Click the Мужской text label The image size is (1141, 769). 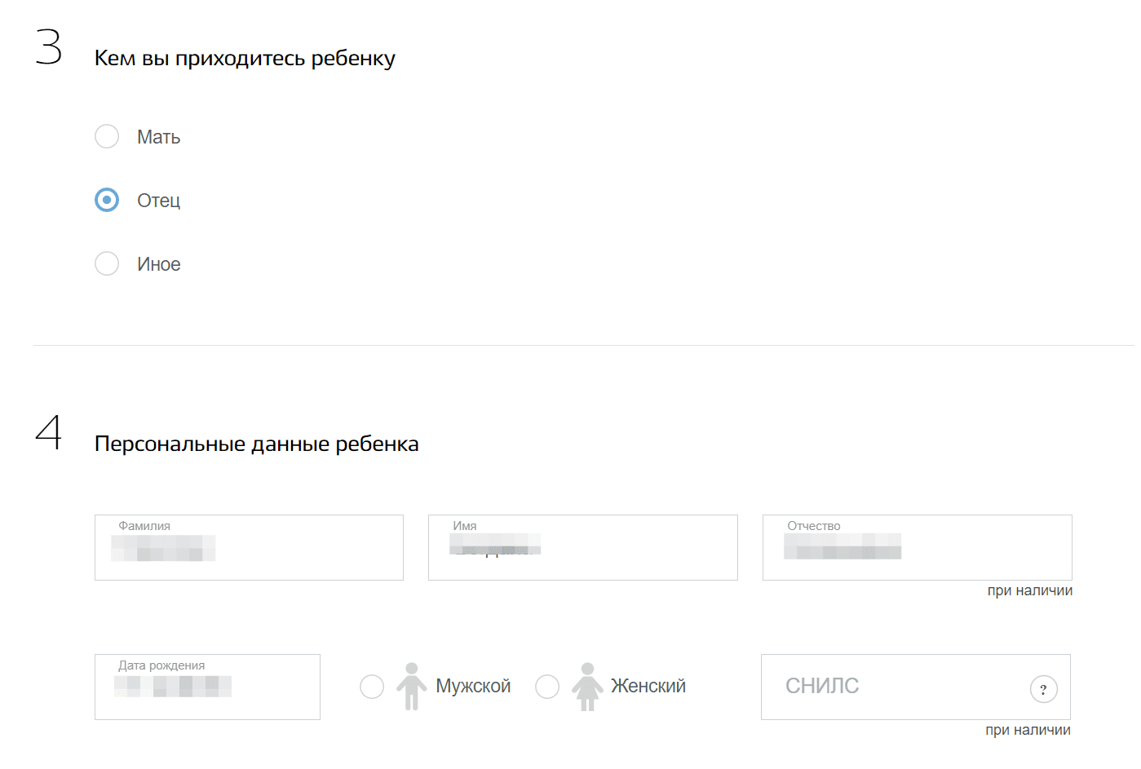tap(473, 687)
